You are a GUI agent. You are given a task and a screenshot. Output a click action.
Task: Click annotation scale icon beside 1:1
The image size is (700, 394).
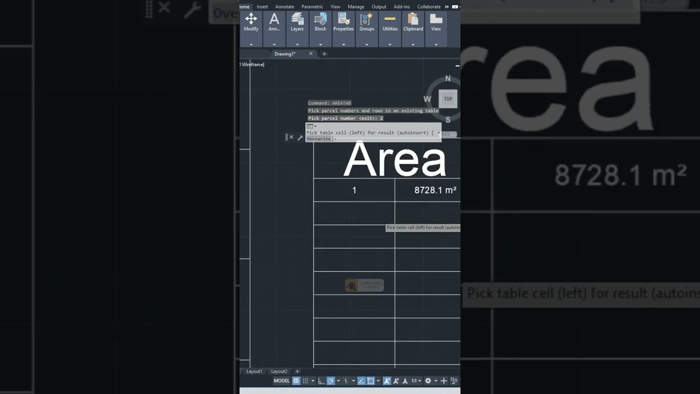click(405, 381)
